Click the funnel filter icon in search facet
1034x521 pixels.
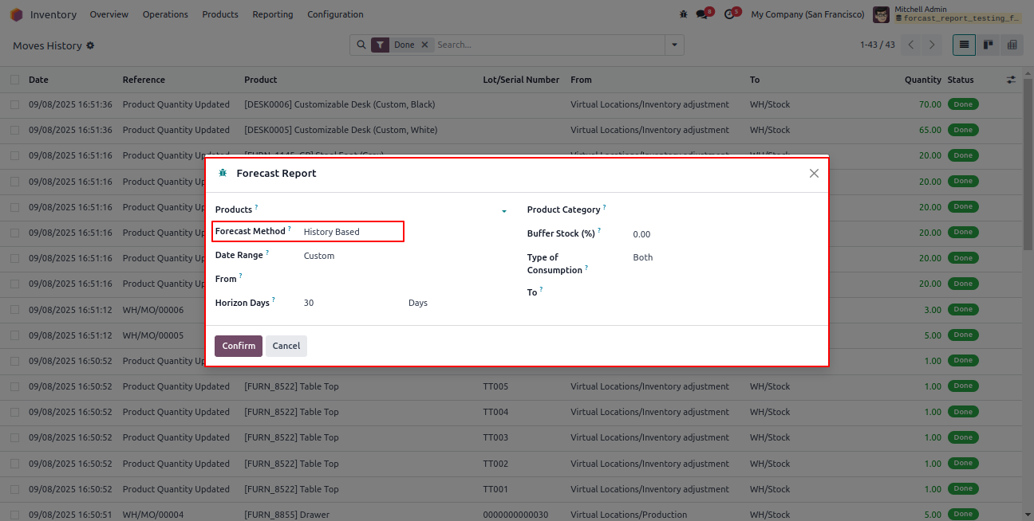(x=381, y=45)
